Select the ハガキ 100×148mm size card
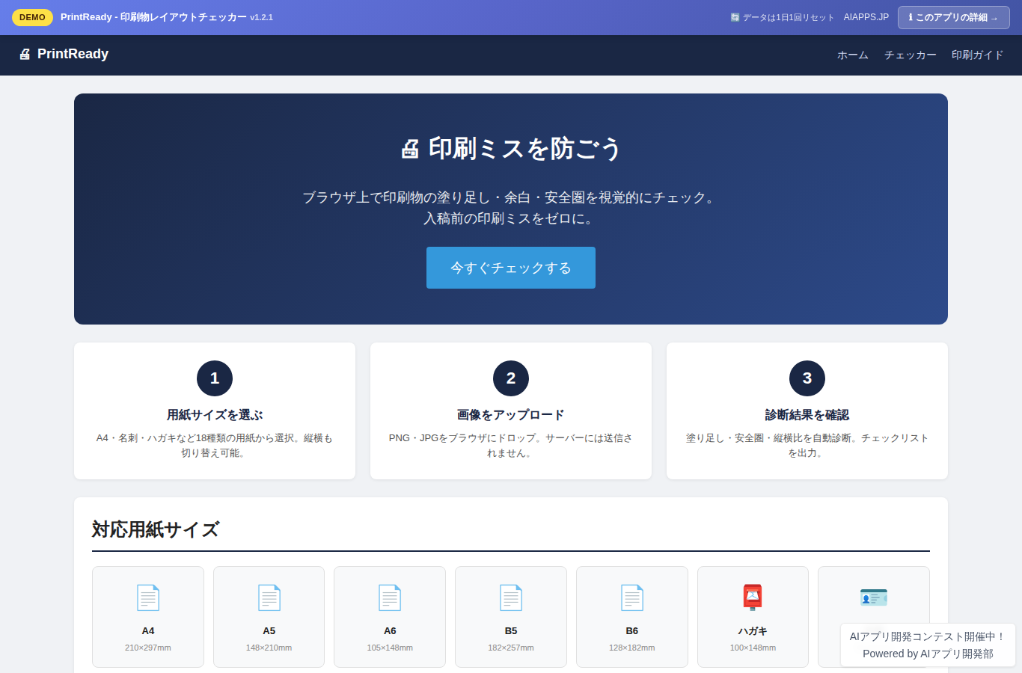This screenshot has width=1022, height=673. pyautogui.click(x=753, y=617)
